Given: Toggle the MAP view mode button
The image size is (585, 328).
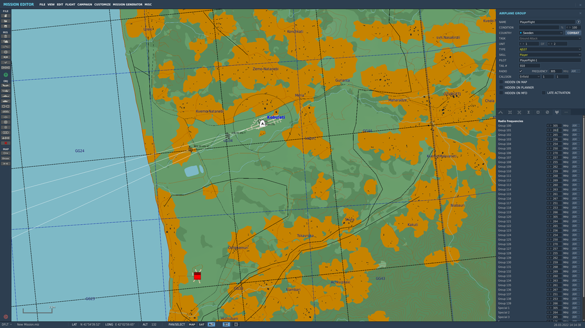Looking at the screenshot, I should (192, 324).
